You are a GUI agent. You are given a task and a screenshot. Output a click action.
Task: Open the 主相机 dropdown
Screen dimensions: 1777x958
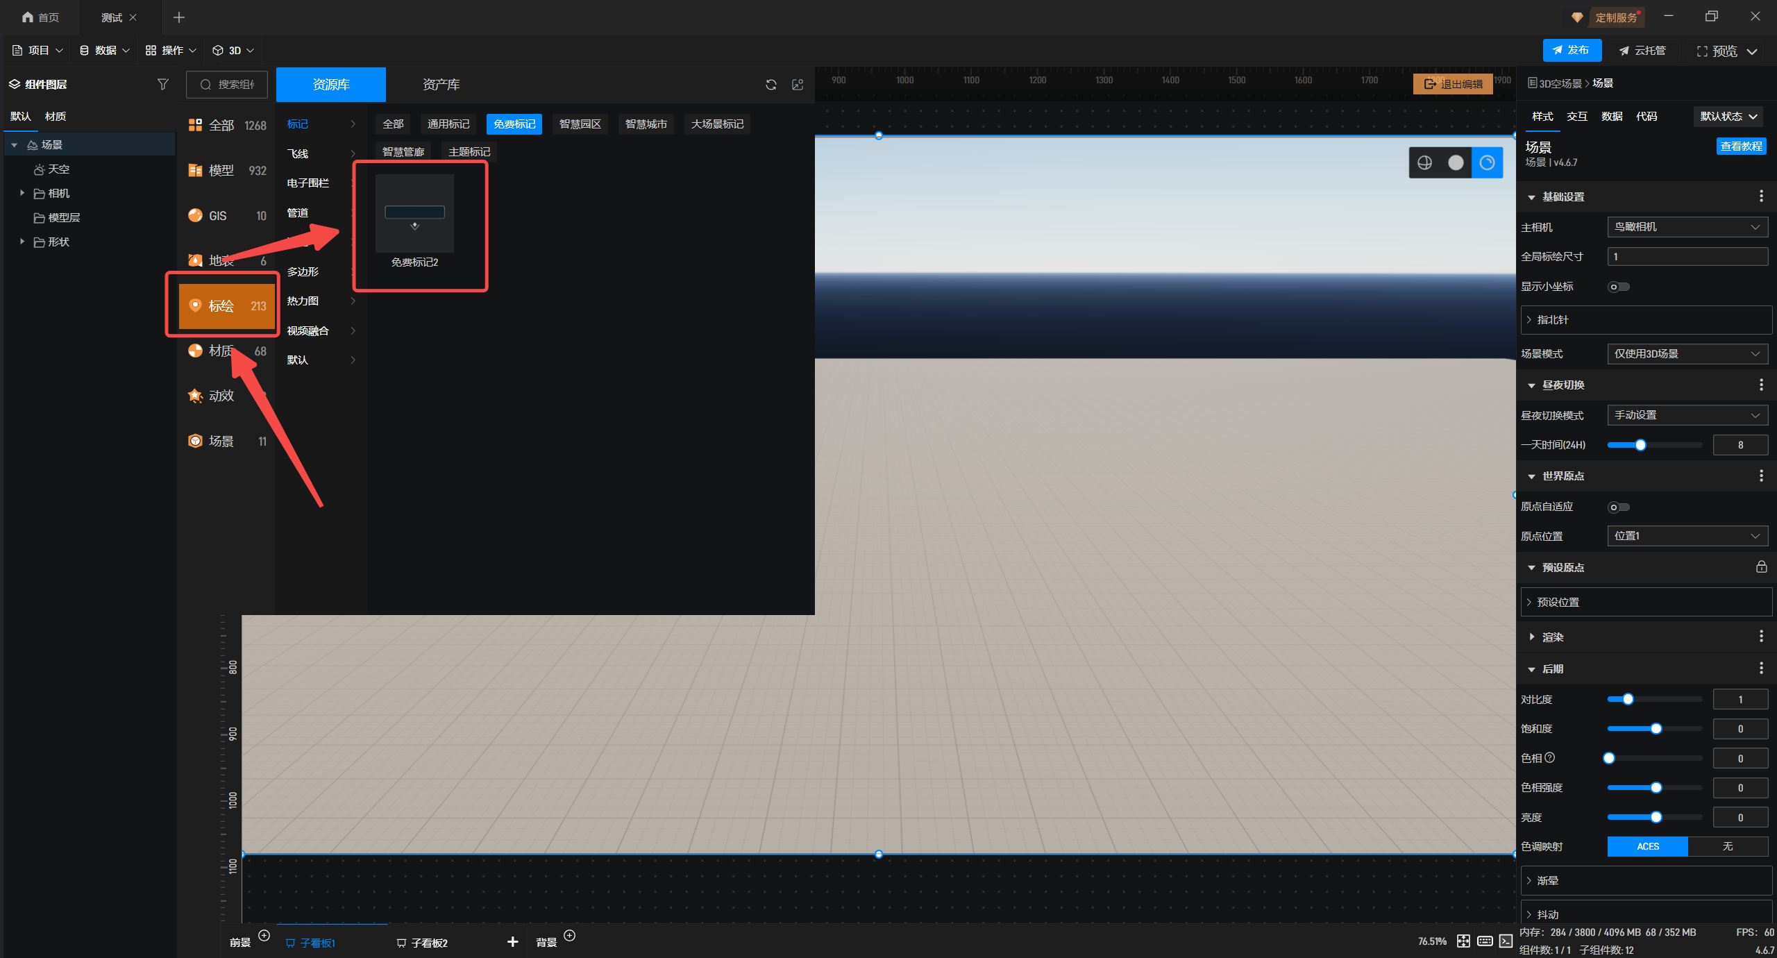pyautogui.click(x=1687, y=227)
